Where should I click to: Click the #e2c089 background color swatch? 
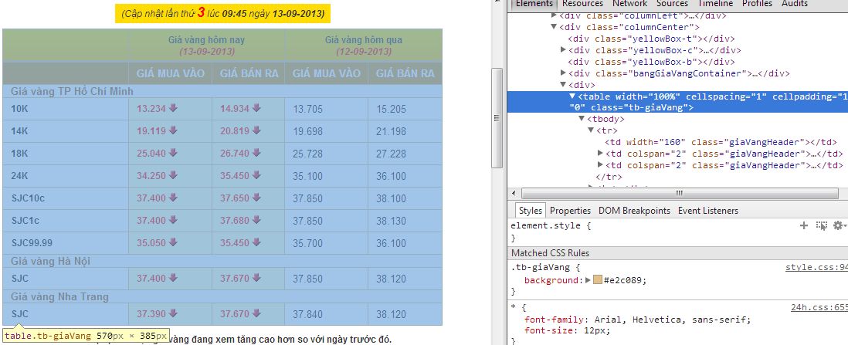click(x=598, y=280)
